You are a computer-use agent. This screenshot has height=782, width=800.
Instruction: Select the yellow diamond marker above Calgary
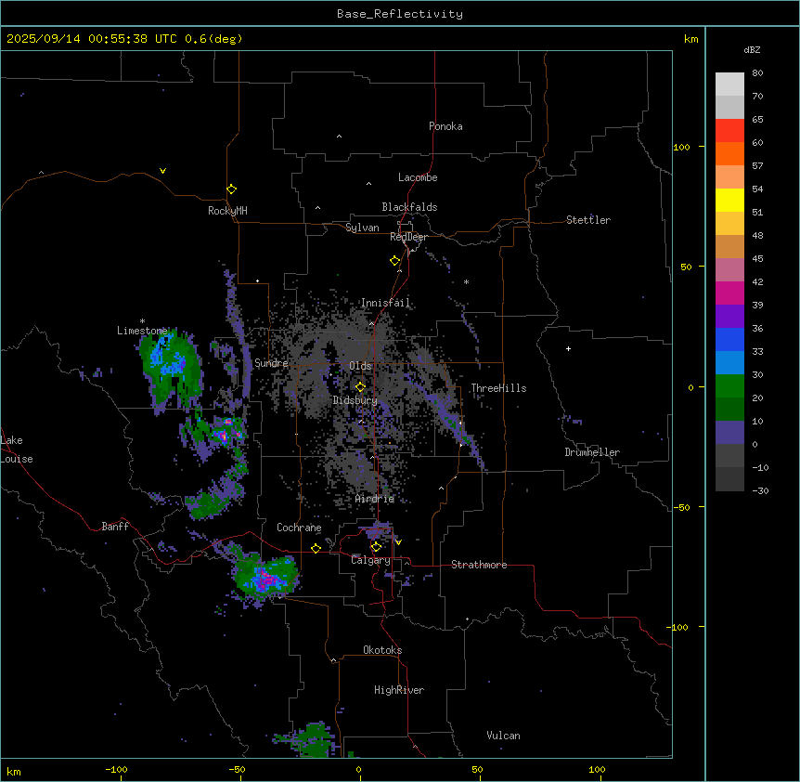[x=376, y=547]
